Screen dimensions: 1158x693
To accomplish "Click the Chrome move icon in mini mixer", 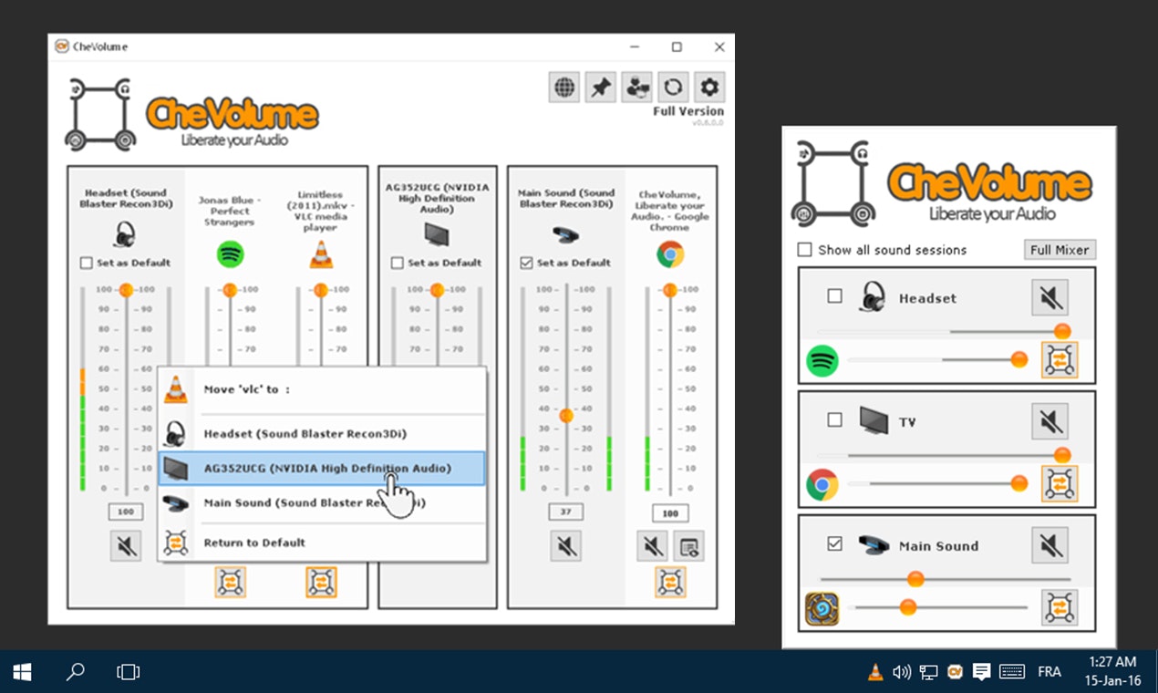I will [1060, 484].
